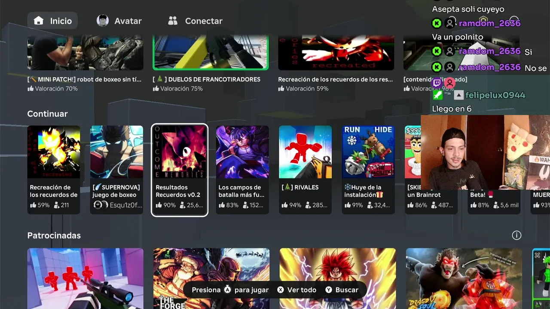Open the Inicio home tab

52,21
